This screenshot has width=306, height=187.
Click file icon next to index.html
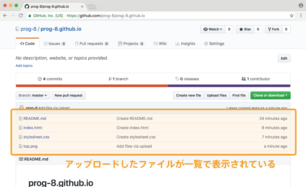coord(20,128)
